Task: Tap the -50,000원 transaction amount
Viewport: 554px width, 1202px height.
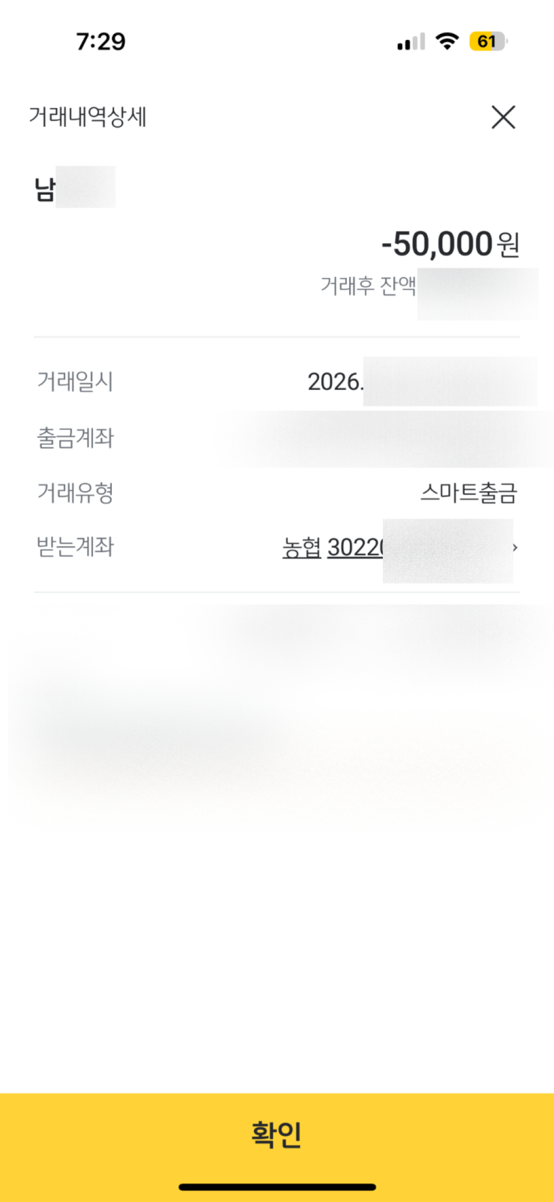Action: 437,244
